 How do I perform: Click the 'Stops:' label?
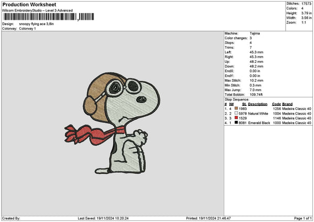click(230, 43)
